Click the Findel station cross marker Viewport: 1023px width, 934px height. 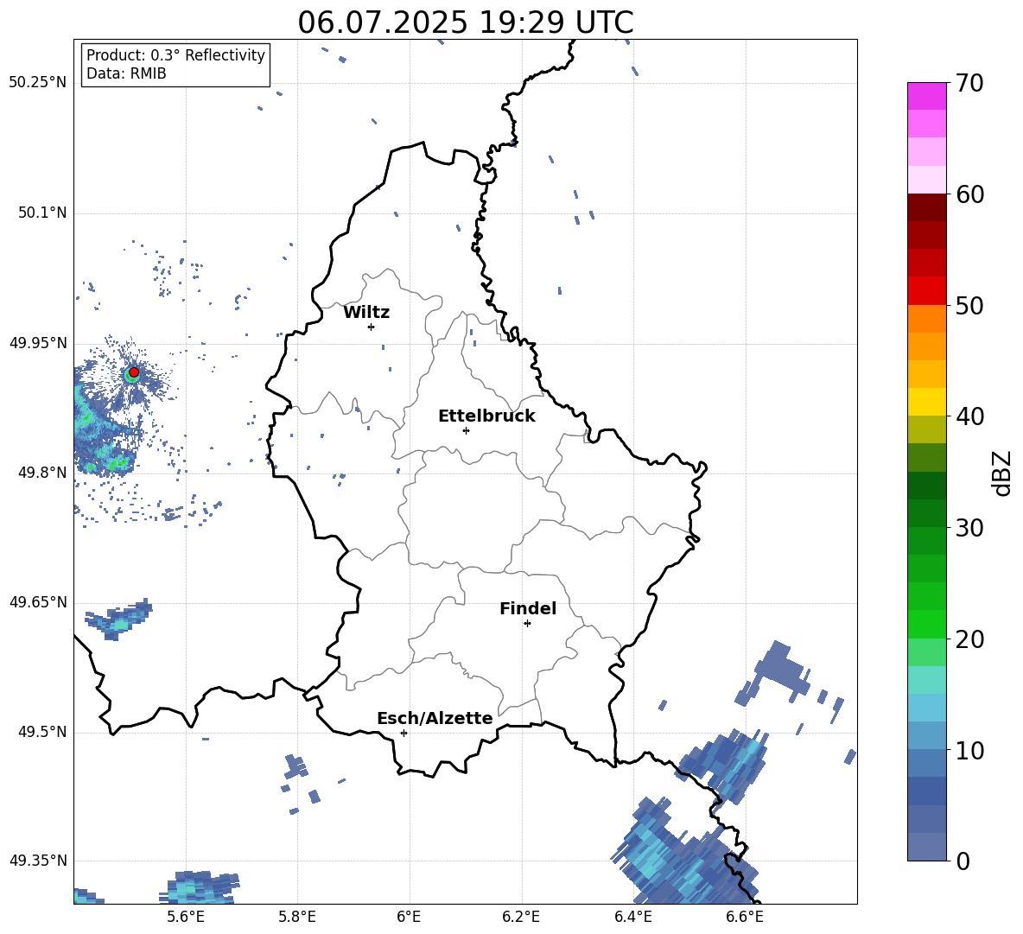[527, 624]
